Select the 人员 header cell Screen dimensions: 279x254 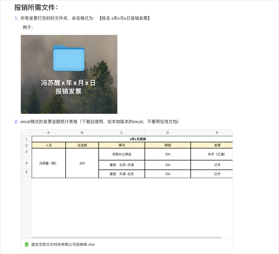(x=48, y=145)
